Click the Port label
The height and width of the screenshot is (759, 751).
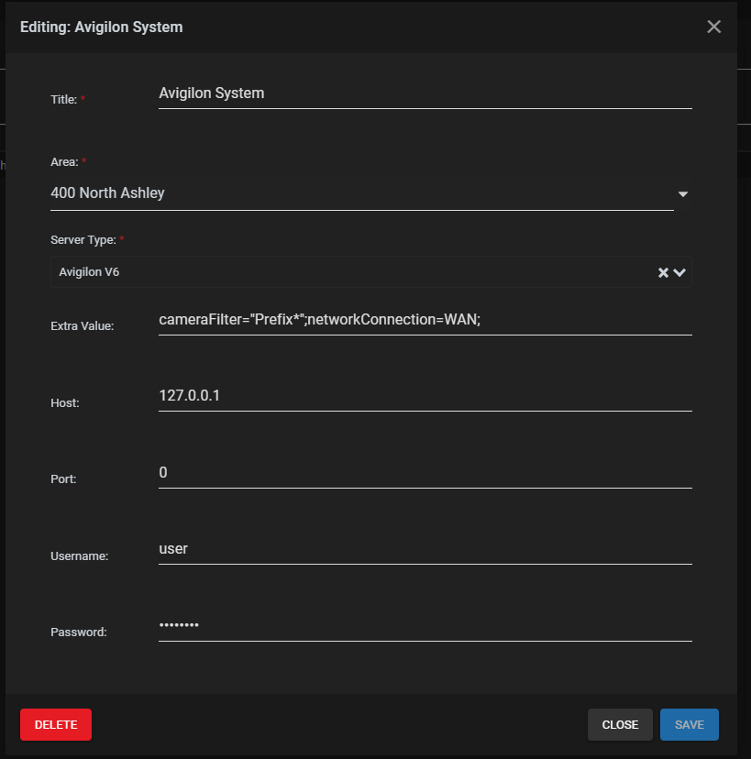63,479
